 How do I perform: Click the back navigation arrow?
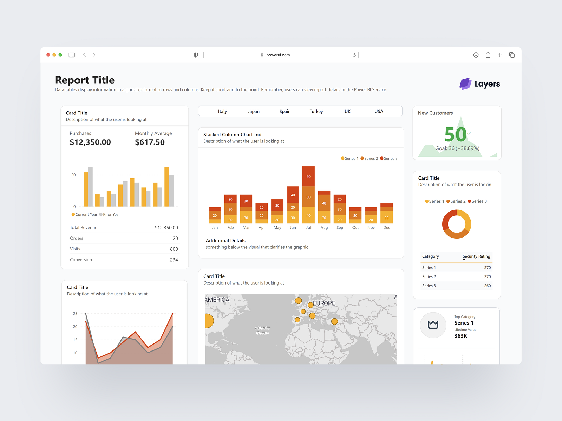point(84,55)
